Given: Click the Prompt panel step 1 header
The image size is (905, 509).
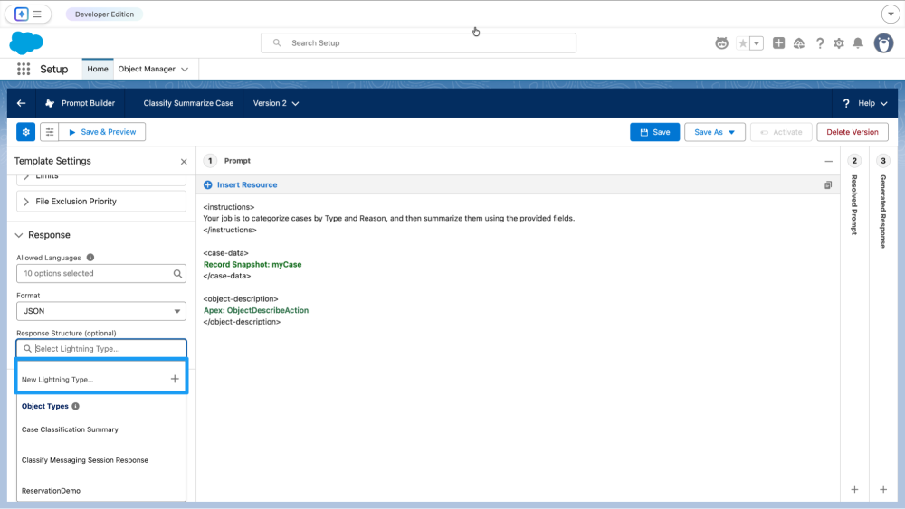Looking at the screenshot, I should click(228, 161).
